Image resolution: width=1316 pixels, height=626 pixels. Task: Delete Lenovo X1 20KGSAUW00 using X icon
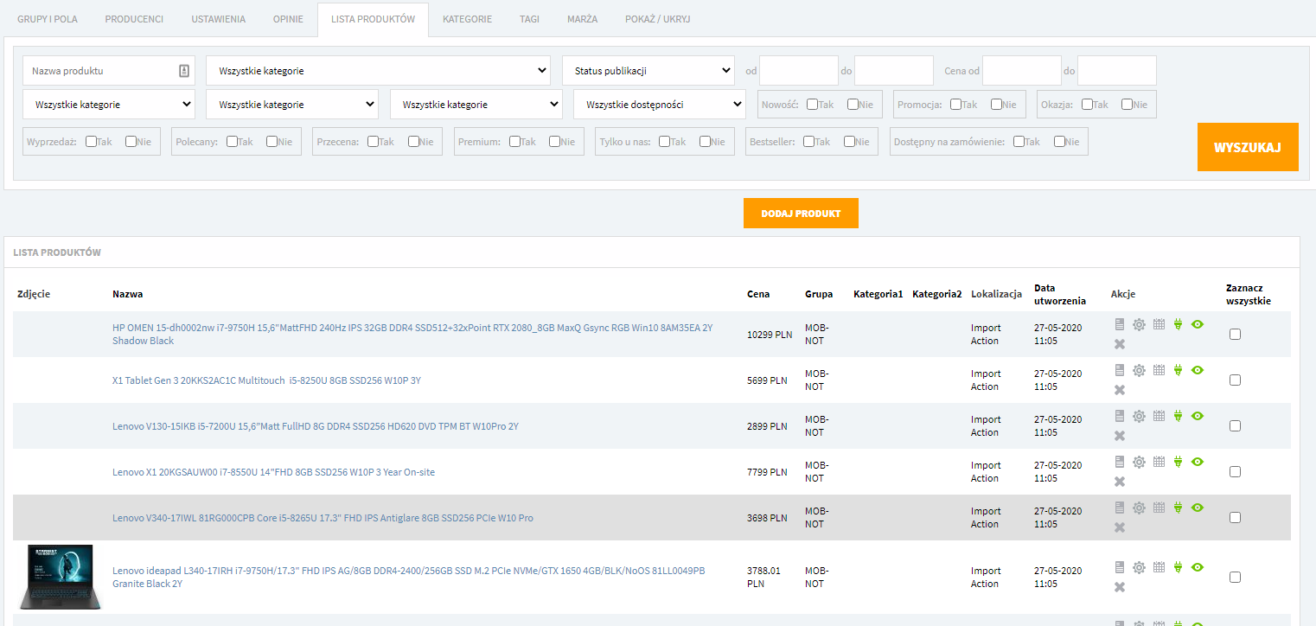pos(1120,482)
